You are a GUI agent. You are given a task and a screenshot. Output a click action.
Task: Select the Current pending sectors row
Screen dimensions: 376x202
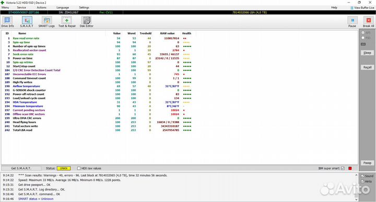point(98,110)
